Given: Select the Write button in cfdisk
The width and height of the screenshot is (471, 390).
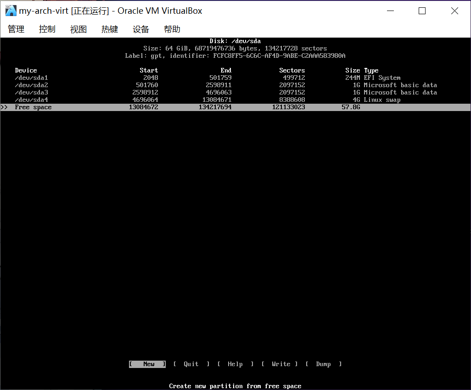Looking at the screenshot, I should (280, 364).
